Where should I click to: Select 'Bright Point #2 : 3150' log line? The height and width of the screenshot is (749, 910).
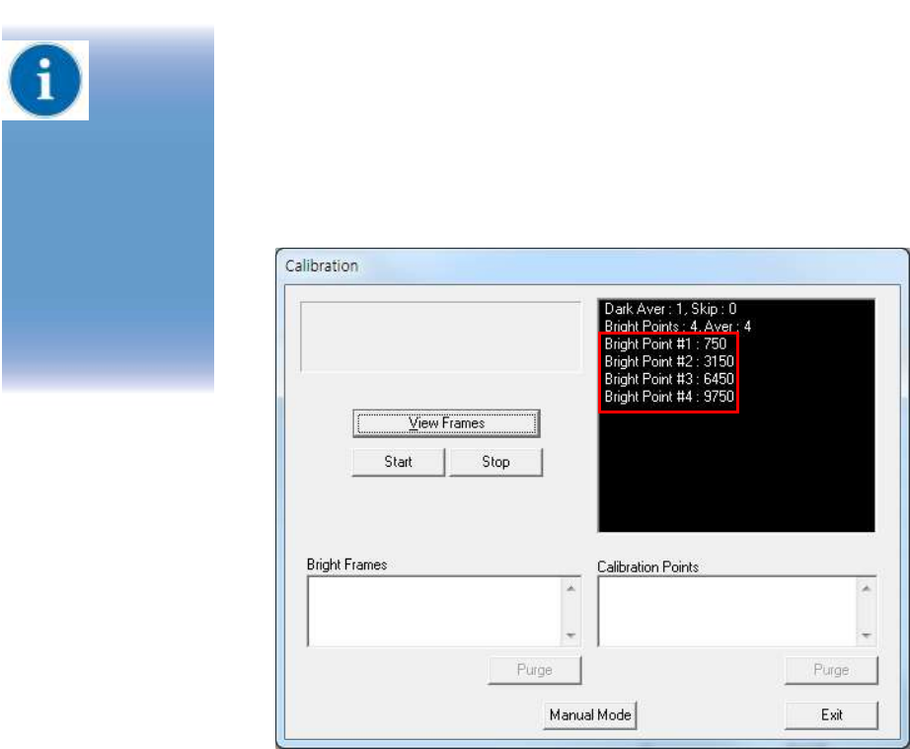coord(669,361)
